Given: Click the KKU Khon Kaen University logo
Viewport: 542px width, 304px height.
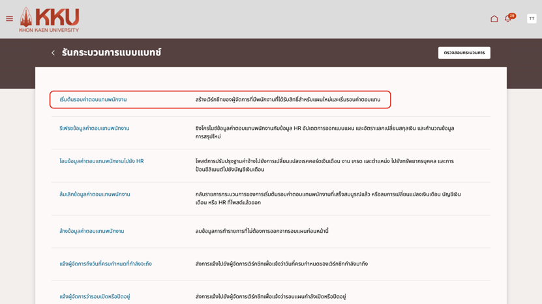Looking at the screenshot, I should point(49,20).
